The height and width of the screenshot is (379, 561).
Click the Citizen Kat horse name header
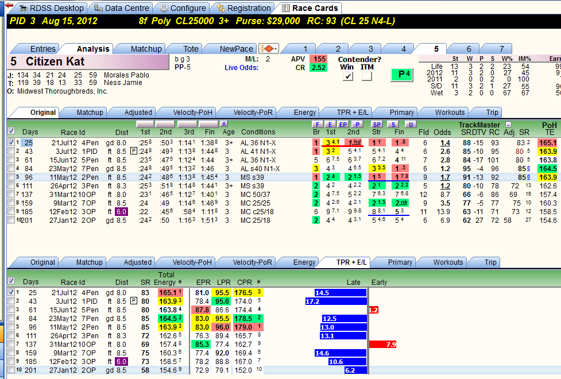pos(88,61)
